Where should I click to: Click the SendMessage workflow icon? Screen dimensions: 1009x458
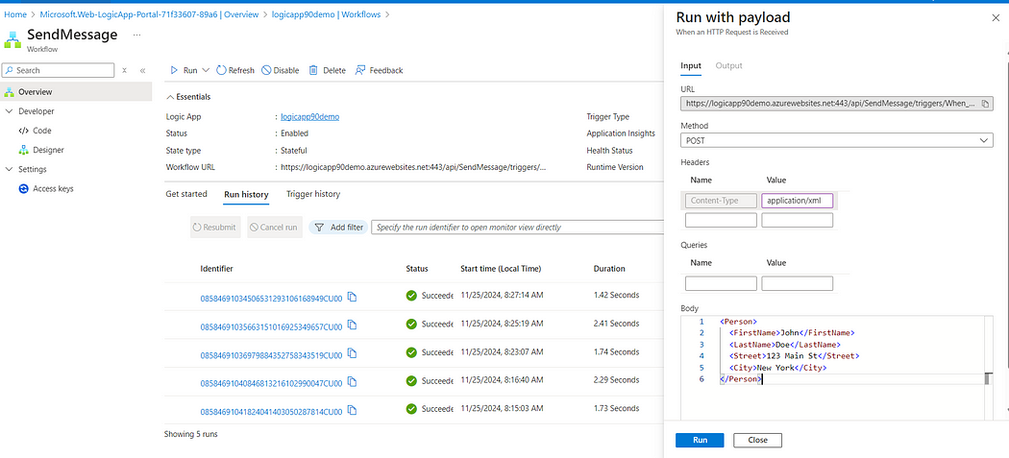point(12,40)
